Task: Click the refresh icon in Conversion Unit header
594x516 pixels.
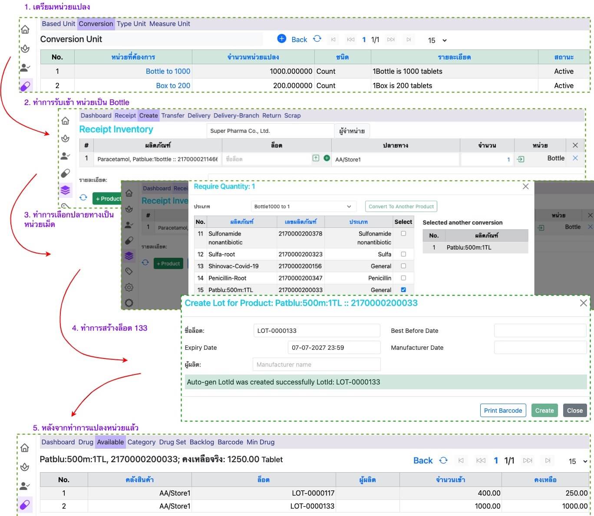Action: point(317,39)
